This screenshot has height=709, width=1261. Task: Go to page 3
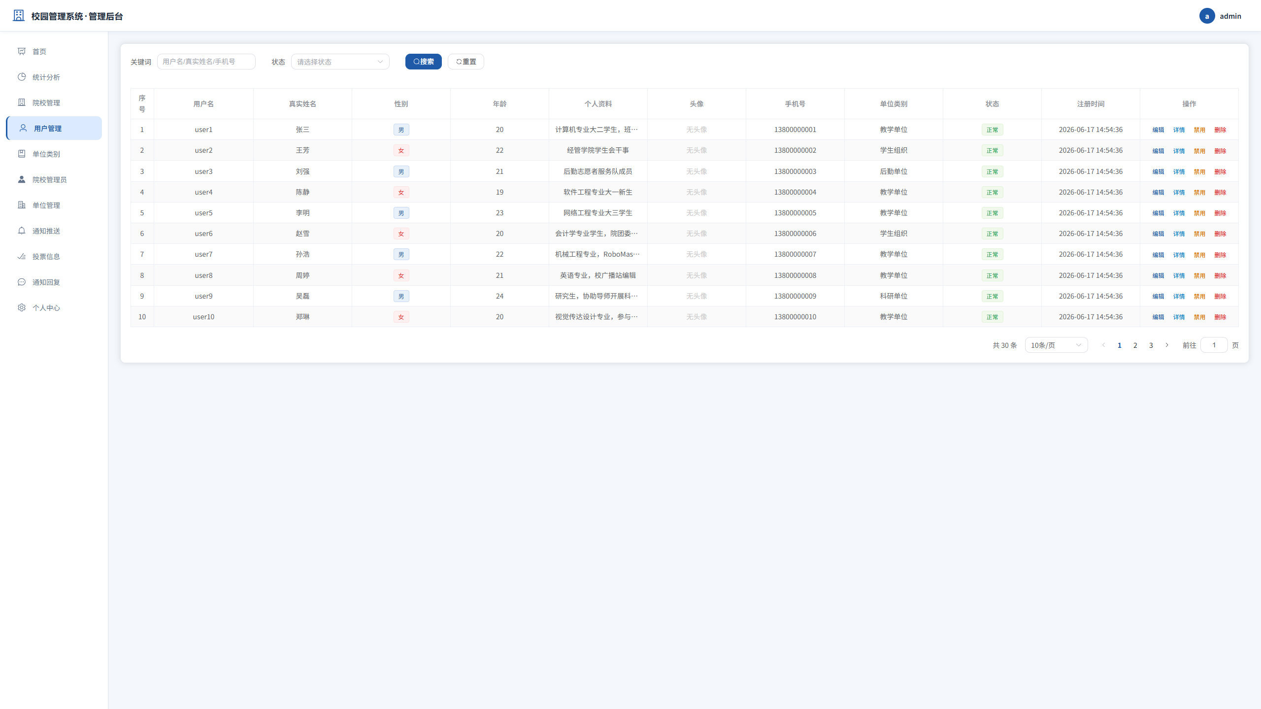pyautogui.click(x=1151, y=345)
